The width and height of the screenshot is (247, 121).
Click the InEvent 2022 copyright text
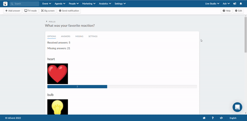coord(13,118)
